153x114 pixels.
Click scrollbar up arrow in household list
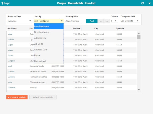click(139, 33)
